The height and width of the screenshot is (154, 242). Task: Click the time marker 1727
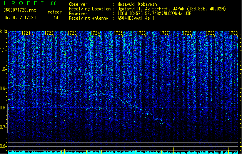click(x=165, y=33)
